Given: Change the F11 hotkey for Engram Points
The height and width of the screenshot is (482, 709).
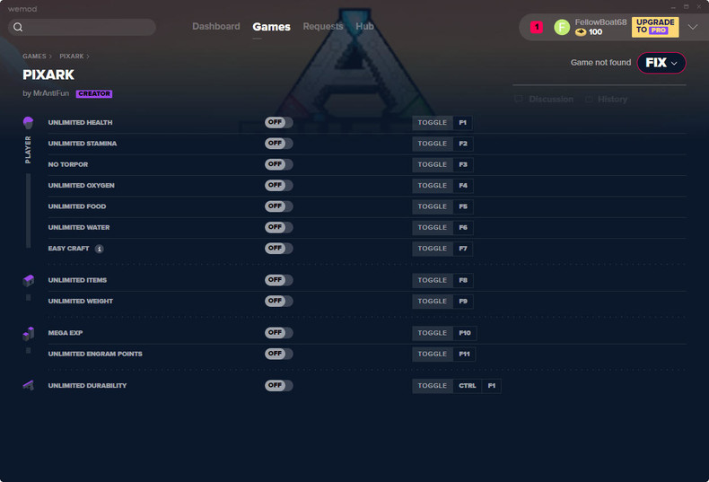Looking at the screenshot, I should pos(464,354).
